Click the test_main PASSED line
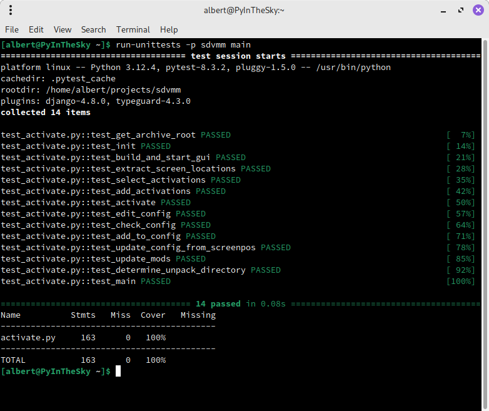Image resolution: width=489 pixels, height=411 pixels. [x=86, y=281]
